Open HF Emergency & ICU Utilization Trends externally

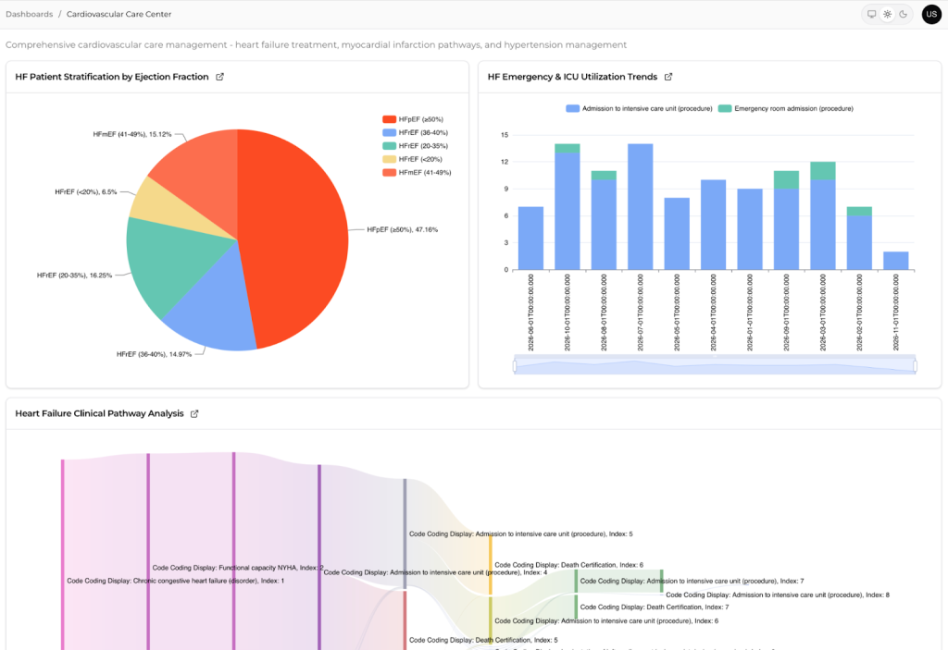(x=669, y=78)
